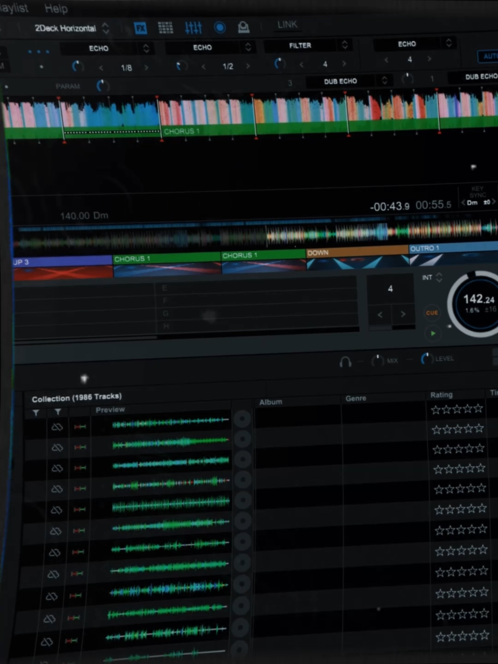Image resolution: width=498 pixels, height=664 pixels.
Task: Decrease the 1/8 beat value
Action: click(x=101, y=68)
